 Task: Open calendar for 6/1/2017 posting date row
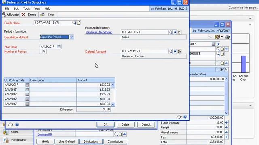(x=27, y=94)
